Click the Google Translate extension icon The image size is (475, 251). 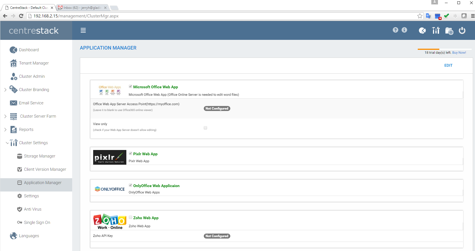point(429,16)
